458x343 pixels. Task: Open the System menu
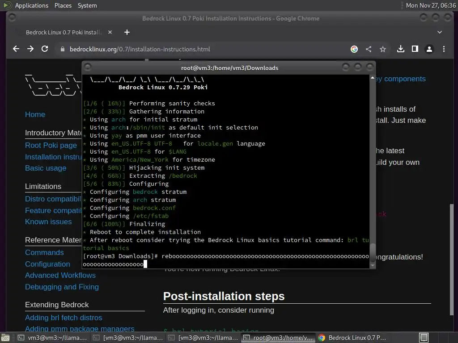pyautogui.click(x=87, y=5)
